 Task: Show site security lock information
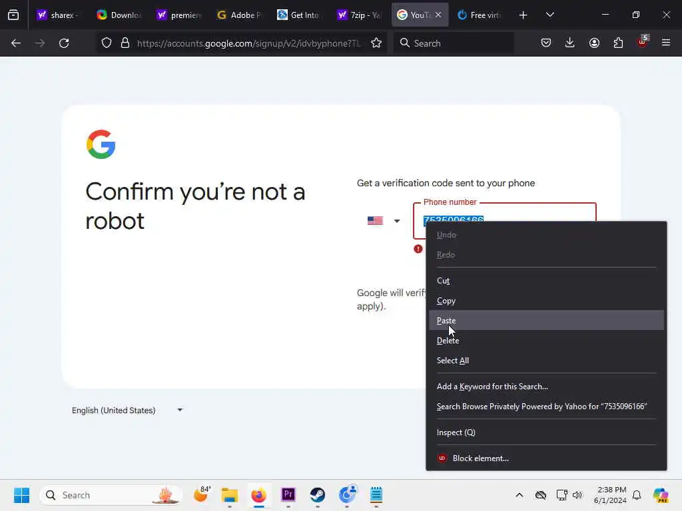tap(125, 43)
